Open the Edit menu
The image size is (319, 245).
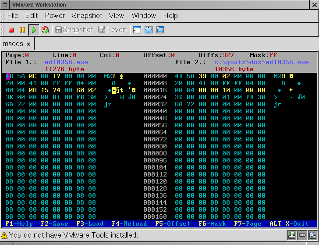click(x=32, y=16)
